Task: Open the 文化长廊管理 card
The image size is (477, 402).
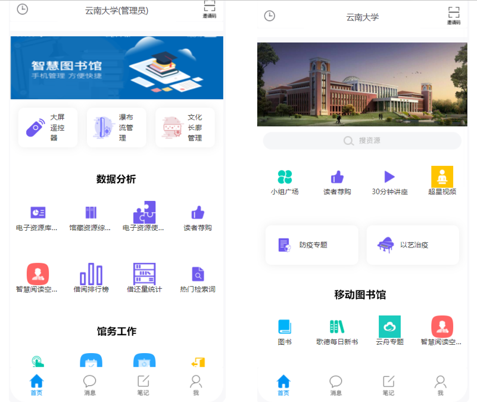Action: click(185, 128)
